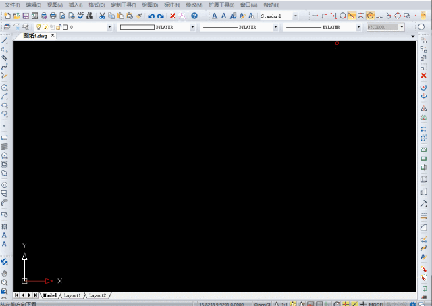Go to the last layout tab arrow
432x306 pixels.
click(x=36, y=295)
